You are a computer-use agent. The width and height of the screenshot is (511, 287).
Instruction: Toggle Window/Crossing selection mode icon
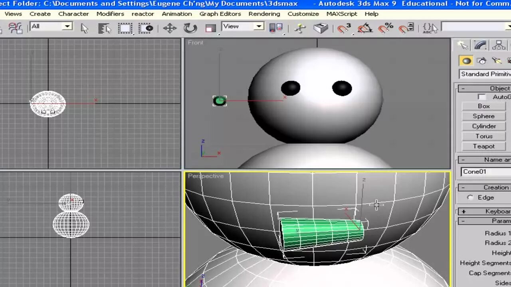click(x=146, y=28)
